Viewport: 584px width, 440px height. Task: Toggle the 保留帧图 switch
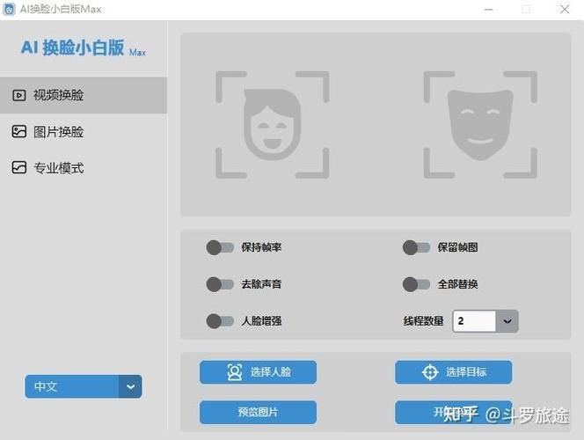(416, 248)
